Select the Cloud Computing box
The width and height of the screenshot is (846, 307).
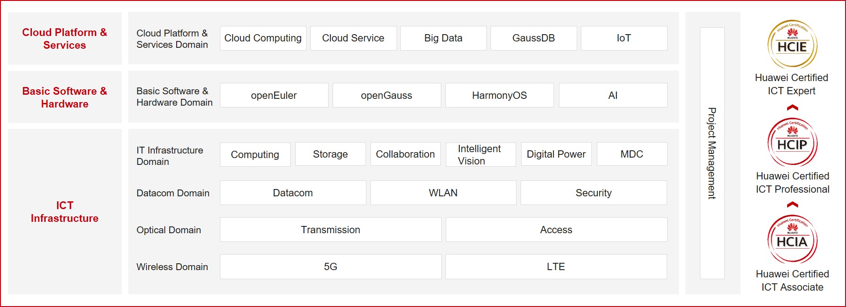pyautogui.click(x=263, y=38)
